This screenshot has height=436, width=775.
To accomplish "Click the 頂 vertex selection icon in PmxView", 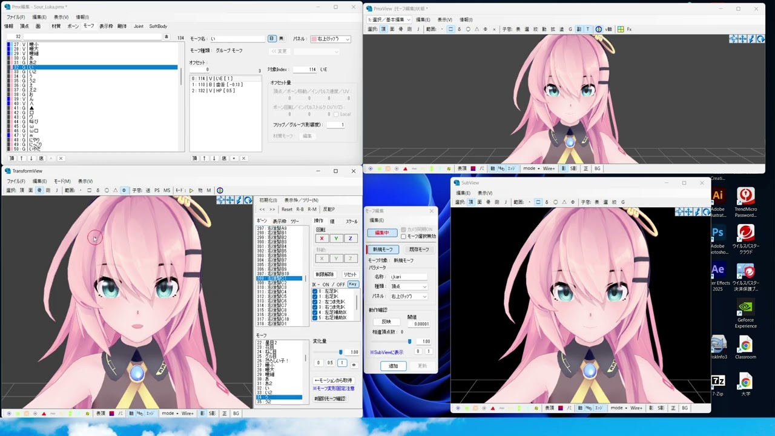I will [x=383, y=29].
